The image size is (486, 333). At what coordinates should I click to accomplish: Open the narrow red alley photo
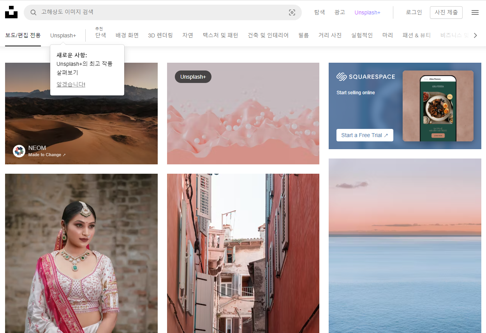click(x=243, y=253)
